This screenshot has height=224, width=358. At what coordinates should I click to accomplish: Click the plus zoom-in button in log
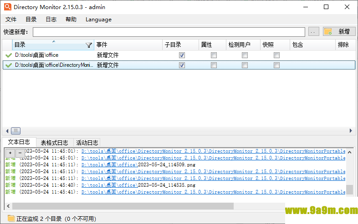(x=10, y=153)
